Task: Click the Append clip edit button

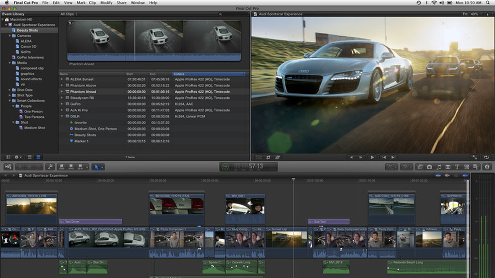Action: [x=80, y=167]
